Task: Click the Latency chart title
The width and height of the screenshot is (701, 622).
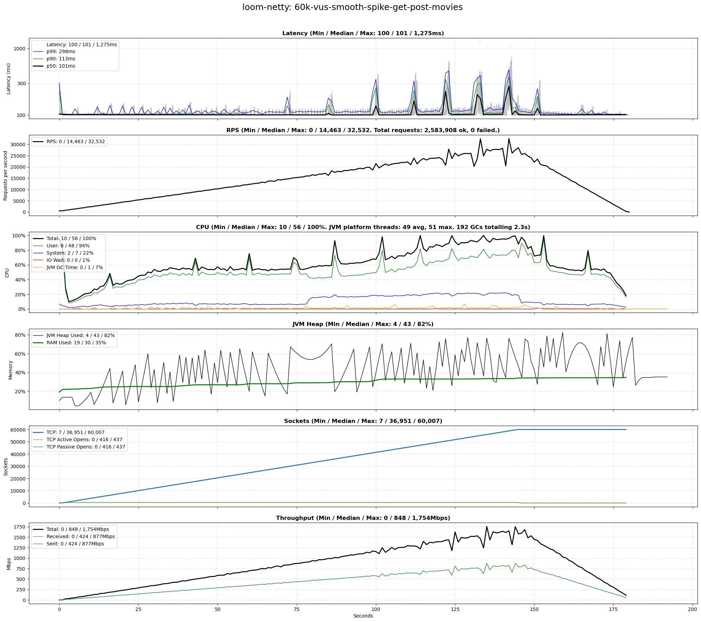Action: tap(363, 33)
